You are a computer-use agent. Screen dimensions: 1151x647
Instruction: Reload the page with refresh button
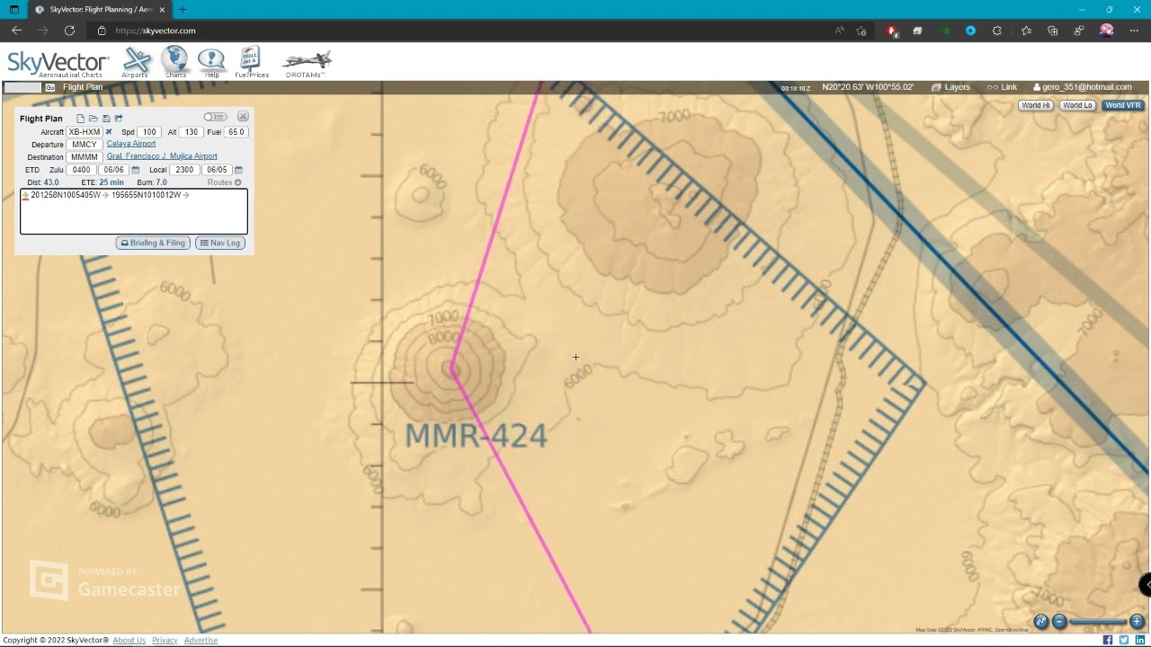pyautogui.click(x=69, y=31)
